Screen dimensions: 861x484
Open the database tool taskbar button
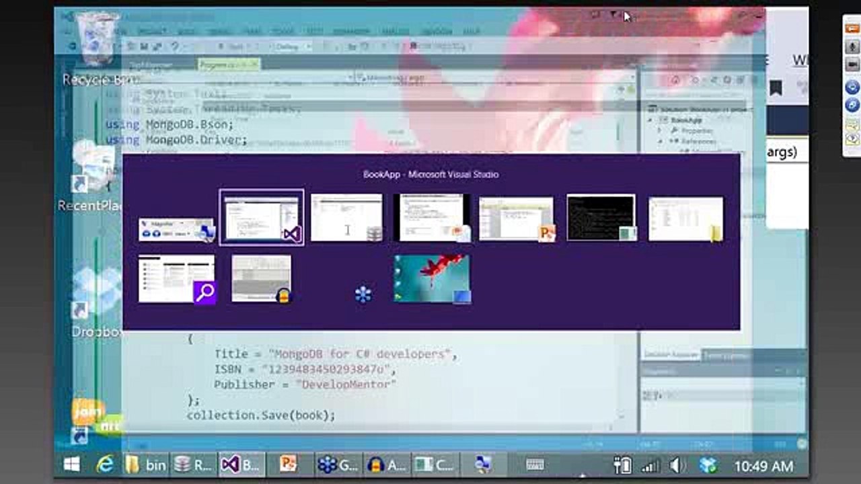(x=194, y=465)
